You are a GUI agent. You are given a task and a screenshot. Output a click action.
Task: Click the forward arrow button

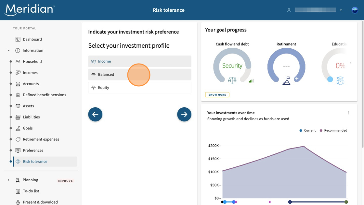pos(184,114)
